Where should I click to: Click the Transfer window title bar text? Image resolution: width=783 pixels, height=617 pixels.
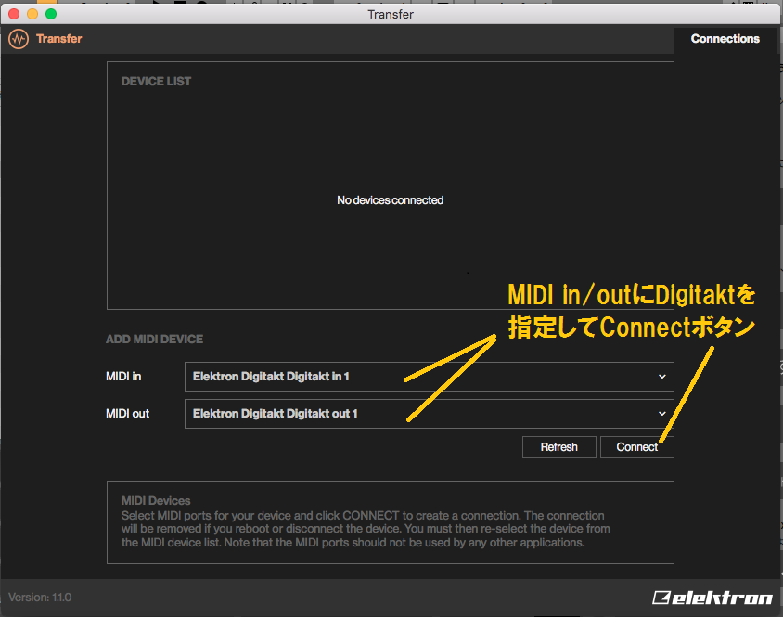[x=391, y=15]
